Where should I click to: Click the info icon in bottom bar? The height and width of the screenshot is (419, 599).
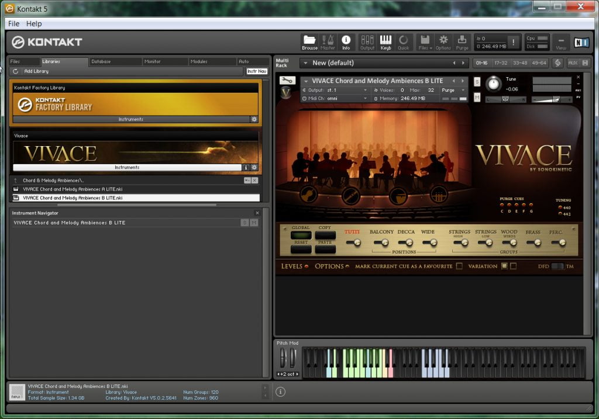280,392
